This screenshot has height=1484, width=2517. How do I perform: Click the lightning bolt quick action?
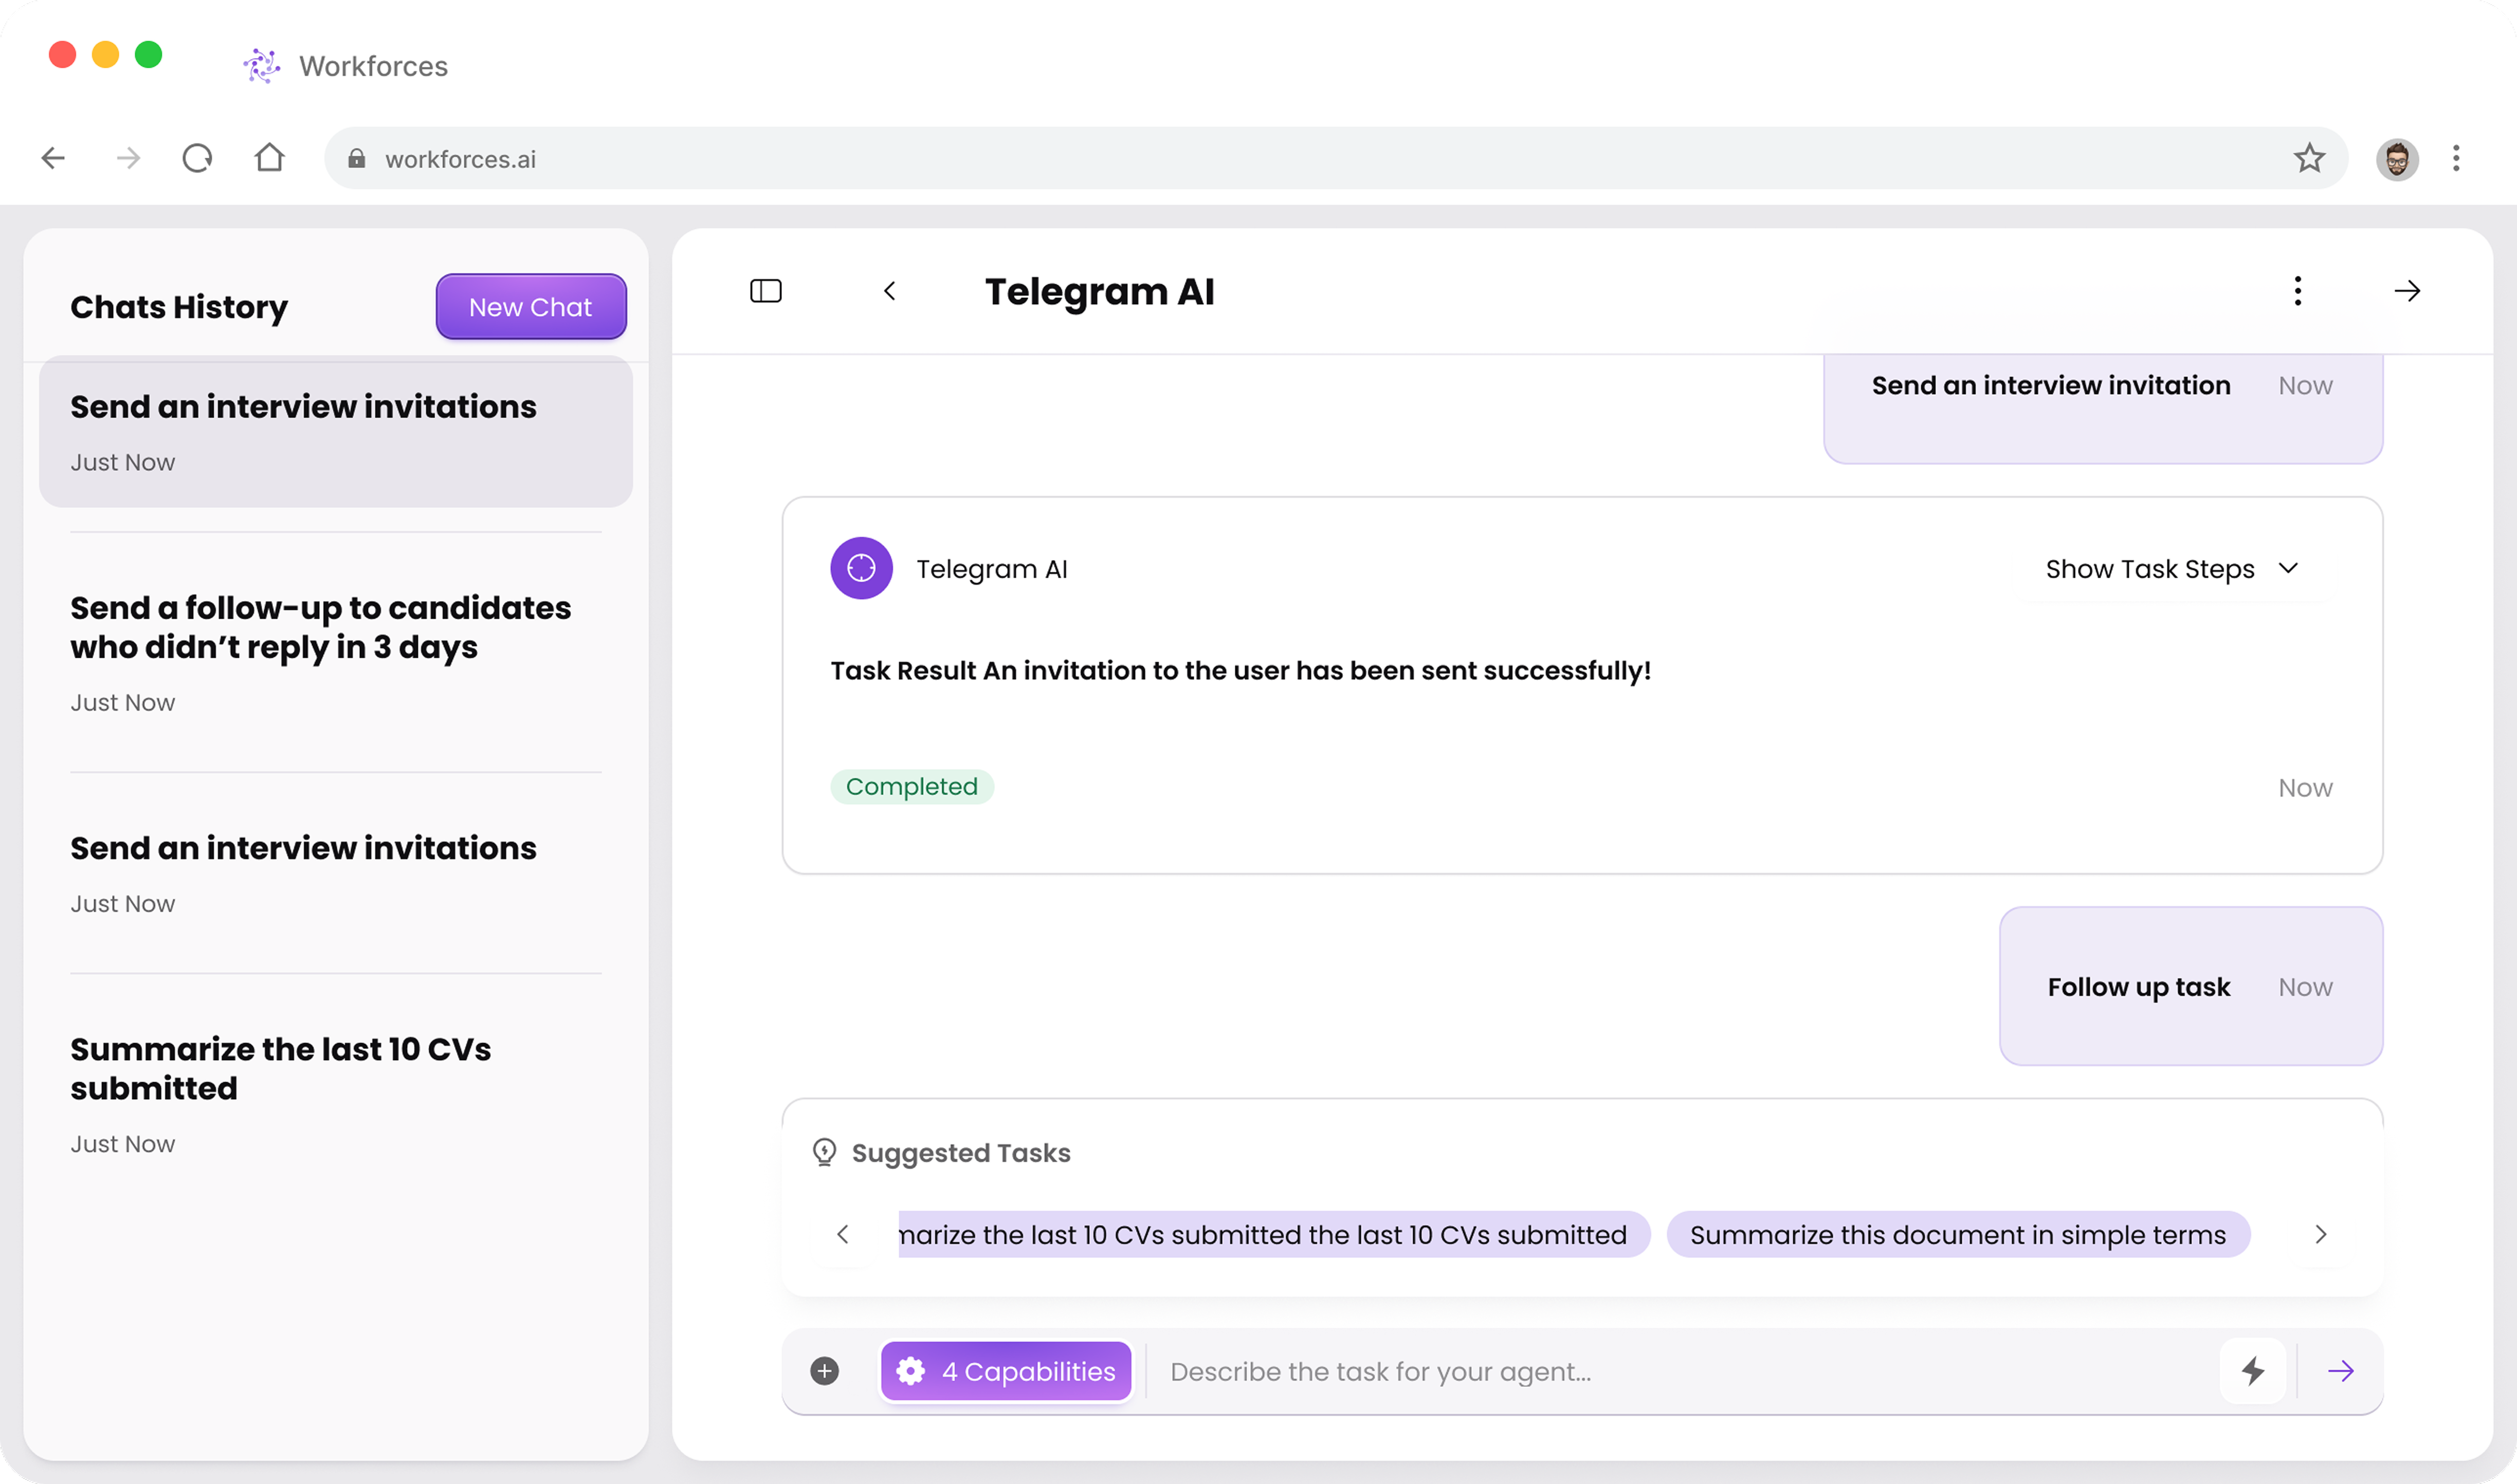pyautogui.click(x=2253, y=1370)
